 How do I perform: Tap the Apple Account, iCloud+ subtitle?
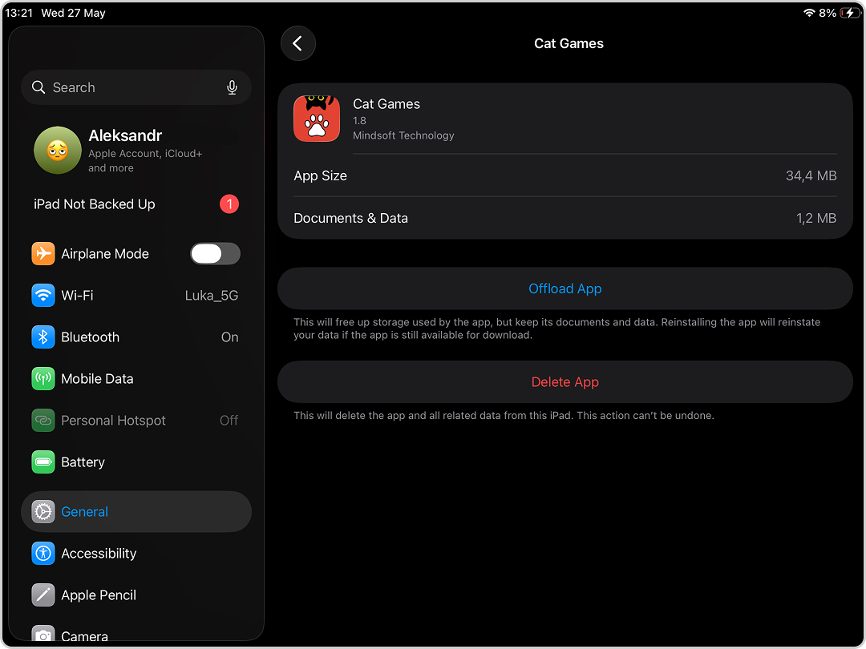145,160
